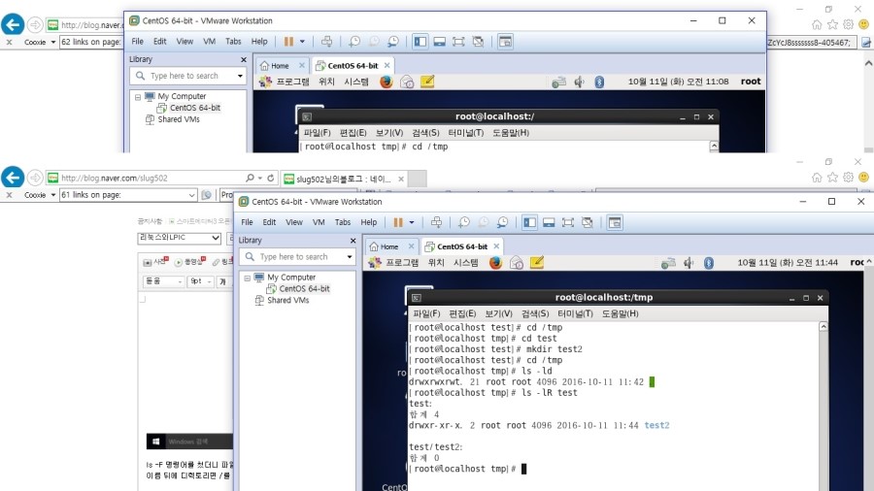Open the '61 links on page' combo box
This screenshot has height=491, width=874.
(x=128, y=195)
